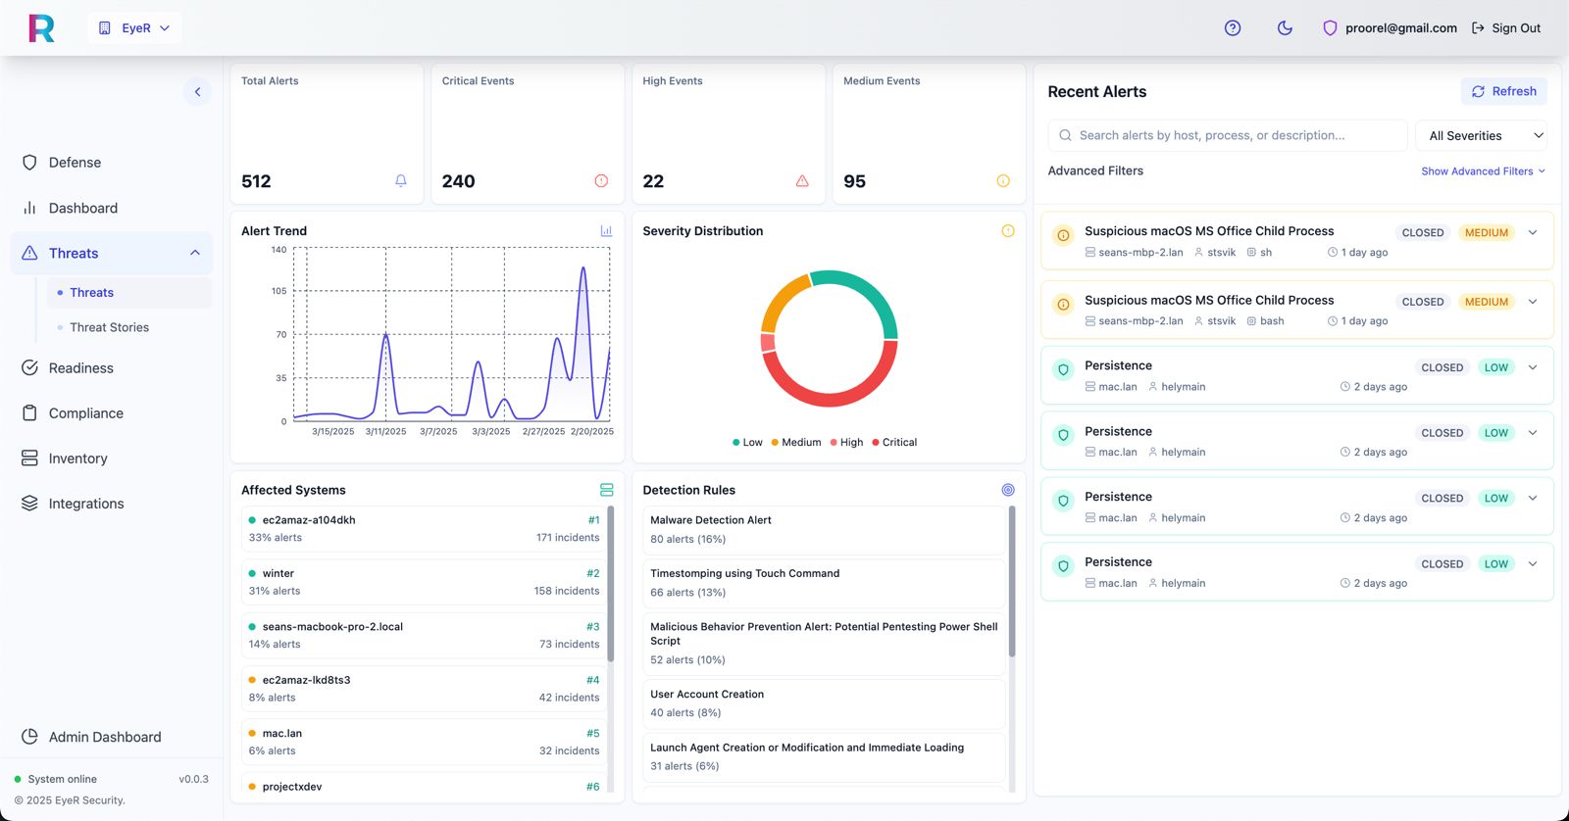Open the Readiness menu item
This screenshot has width=1569, height=821.
(x=111, y=368)
